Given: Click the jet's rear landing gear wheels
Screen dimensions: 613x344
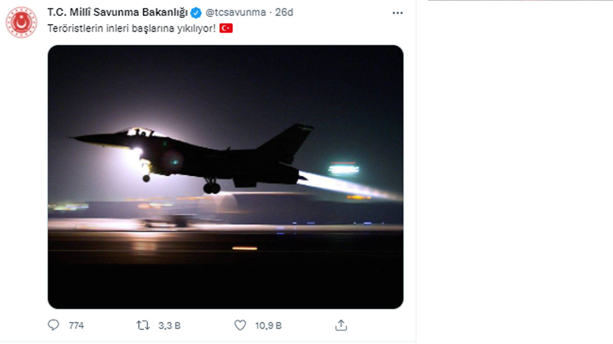Looking at the screenshot, I should pyautogui.click(x=211, y=188).
